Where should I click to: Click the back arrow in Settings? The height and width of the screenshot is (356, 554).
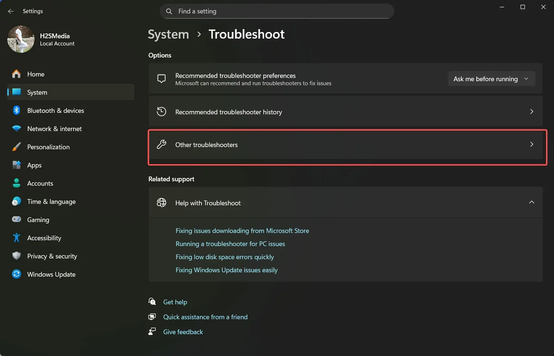11,11
